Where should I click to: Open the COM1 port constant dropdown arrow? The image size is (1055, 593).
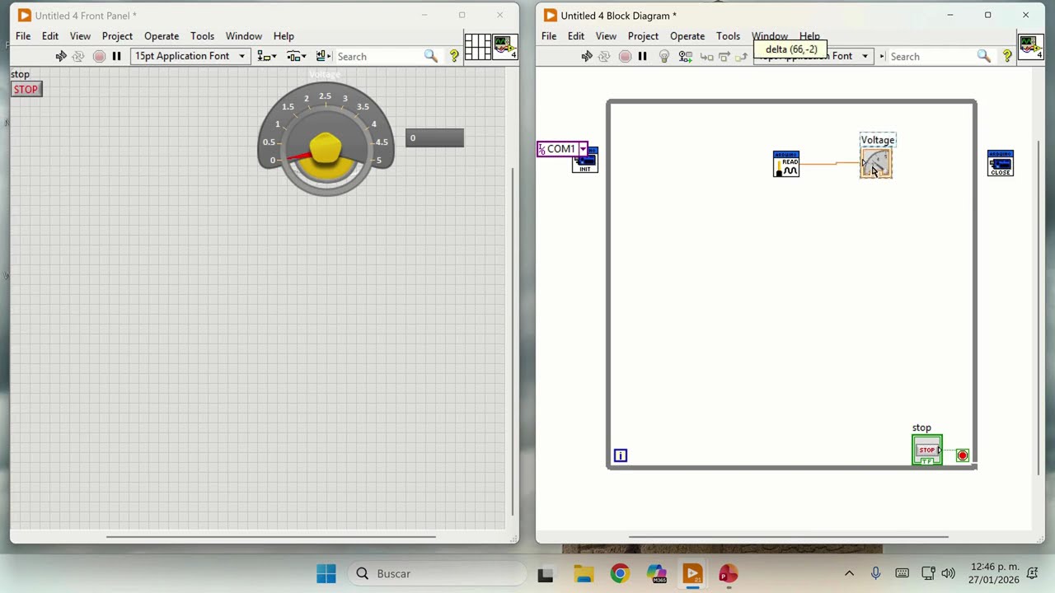point(583,149)
